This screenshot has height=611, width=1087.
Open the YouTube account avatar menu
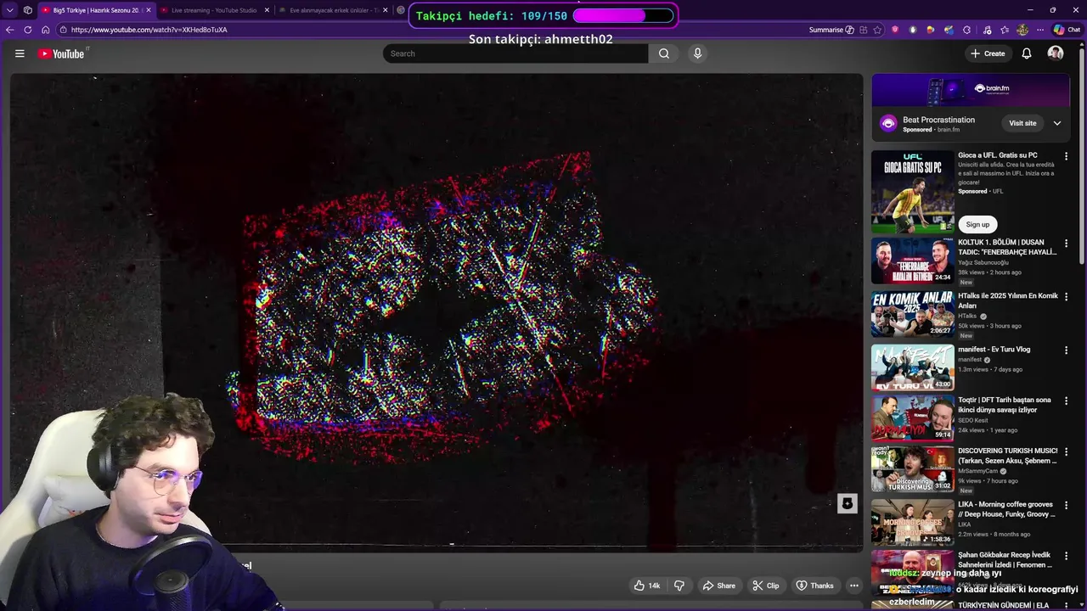[1056, 53]
